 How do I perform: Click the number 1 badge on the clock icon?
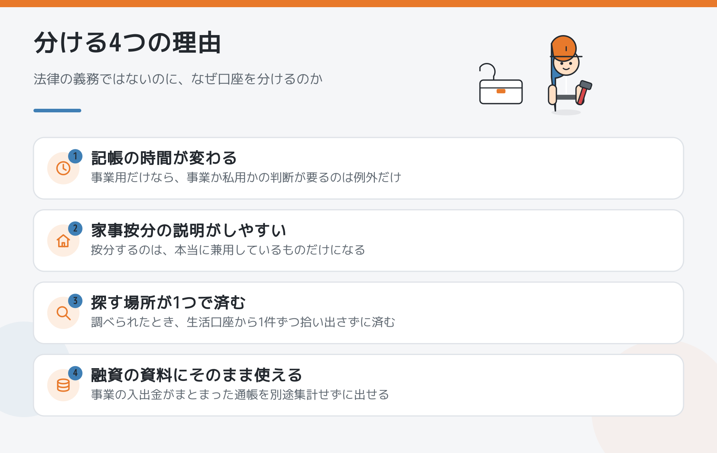[x=75, y=156]
